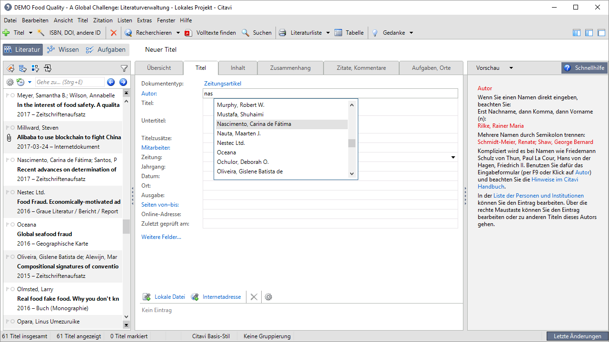Click the author suggestion list scrollbar thumb
The width and height of the screenshot is (609, 342).
point(352,143)
